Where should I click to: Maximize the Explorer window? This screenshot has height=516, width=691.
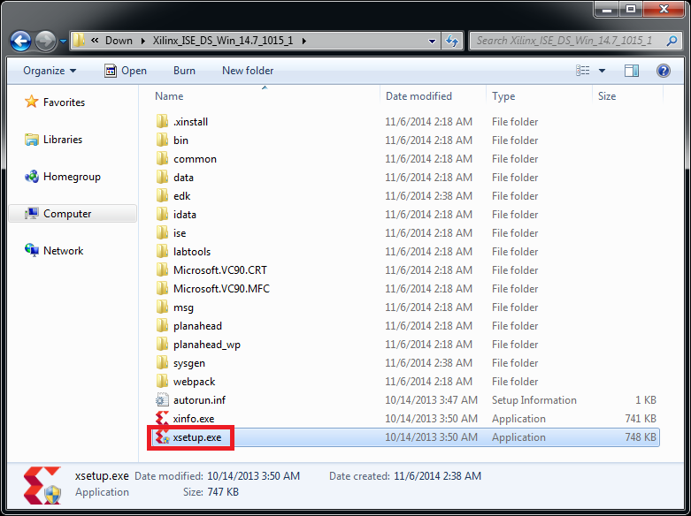631,9
